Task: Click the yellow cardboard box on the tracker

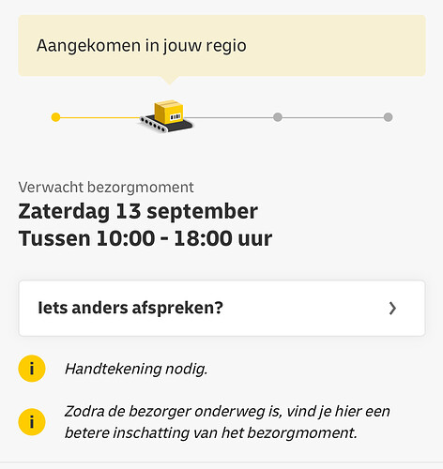Action: click(169, 112)
